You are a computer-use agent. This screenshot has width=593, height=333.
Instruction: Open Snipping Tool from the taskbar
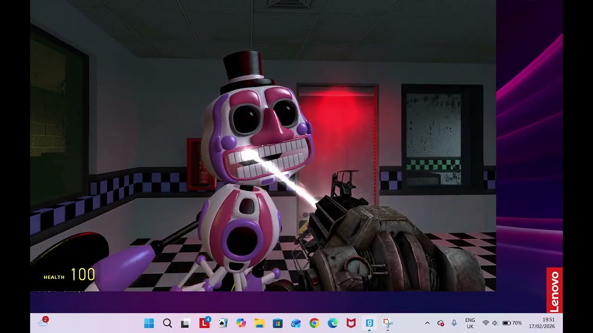pyautogui.click(x=388, y=323)
